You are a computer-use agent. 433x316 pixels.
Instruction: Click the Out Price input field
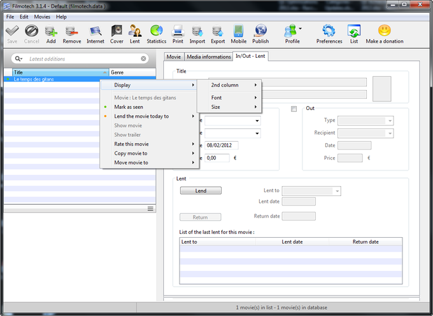click(350, 158)
